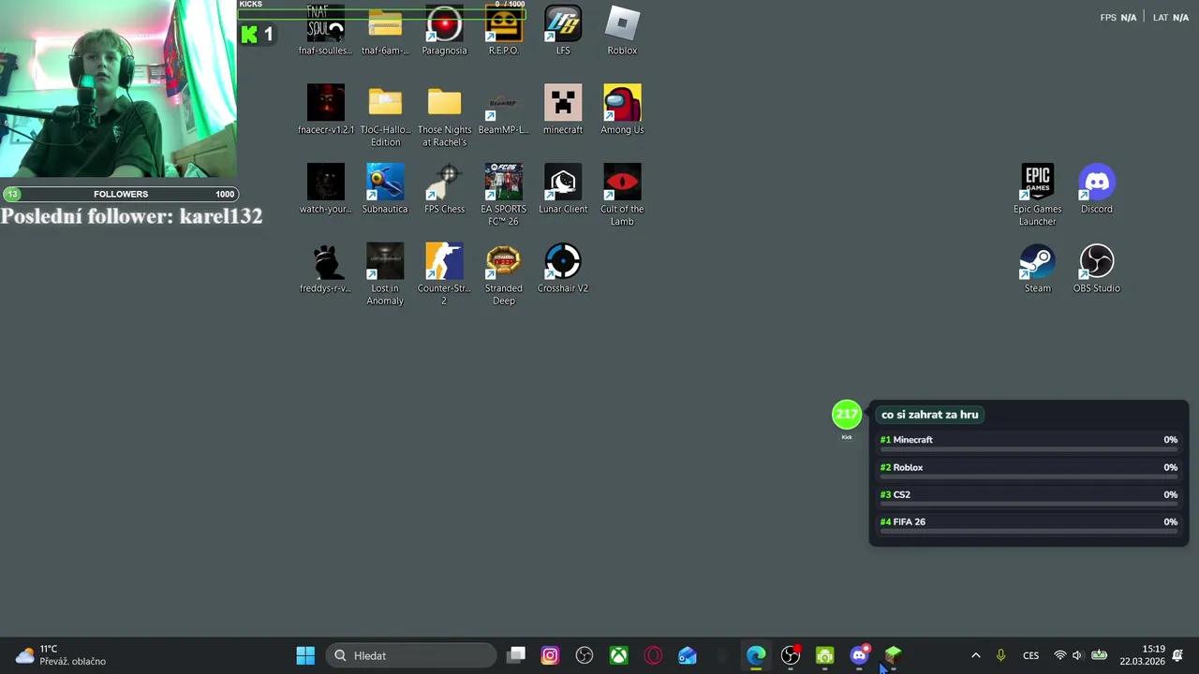This screenshot has width=1199, height=674.
Task: Open the fnaf-6am folder
Action: point(385,30)
